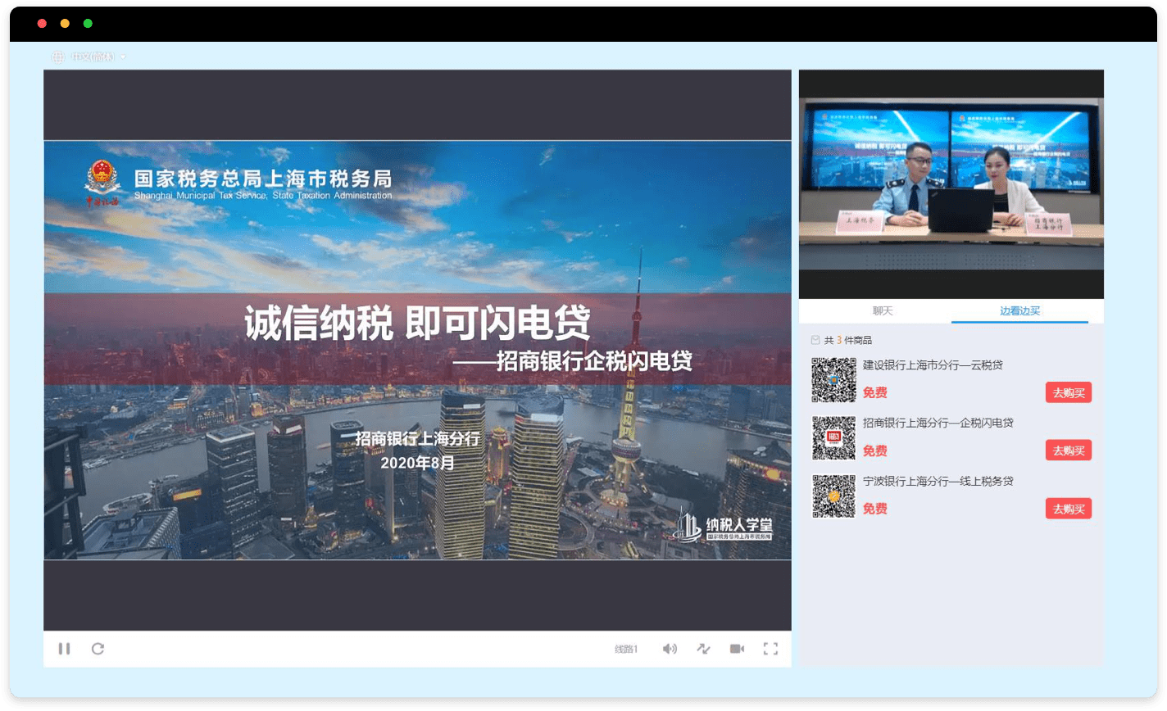Click the QR code for 宁波银行 线上税务贷
The width and height of the screenshot is (1167, 711).
(x=833, y=496)
